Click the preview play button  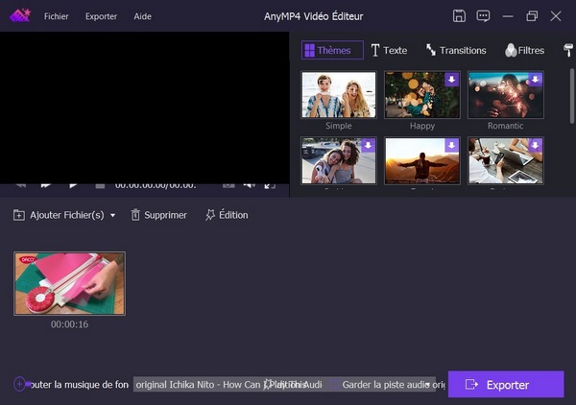pyautogui.click(x=73, y=185)
